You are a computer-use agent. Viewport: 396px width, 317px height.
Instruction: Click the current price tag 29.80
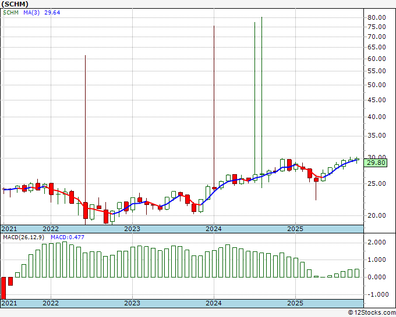pos(376,163)
